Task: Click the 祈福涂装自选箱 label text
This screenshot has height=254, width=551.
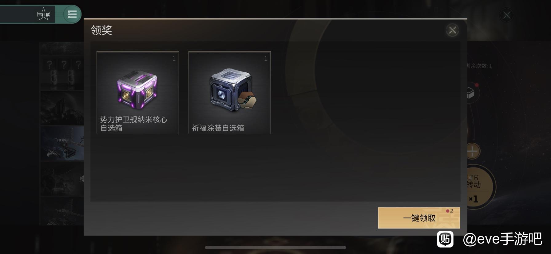Action: click(218, 128)
